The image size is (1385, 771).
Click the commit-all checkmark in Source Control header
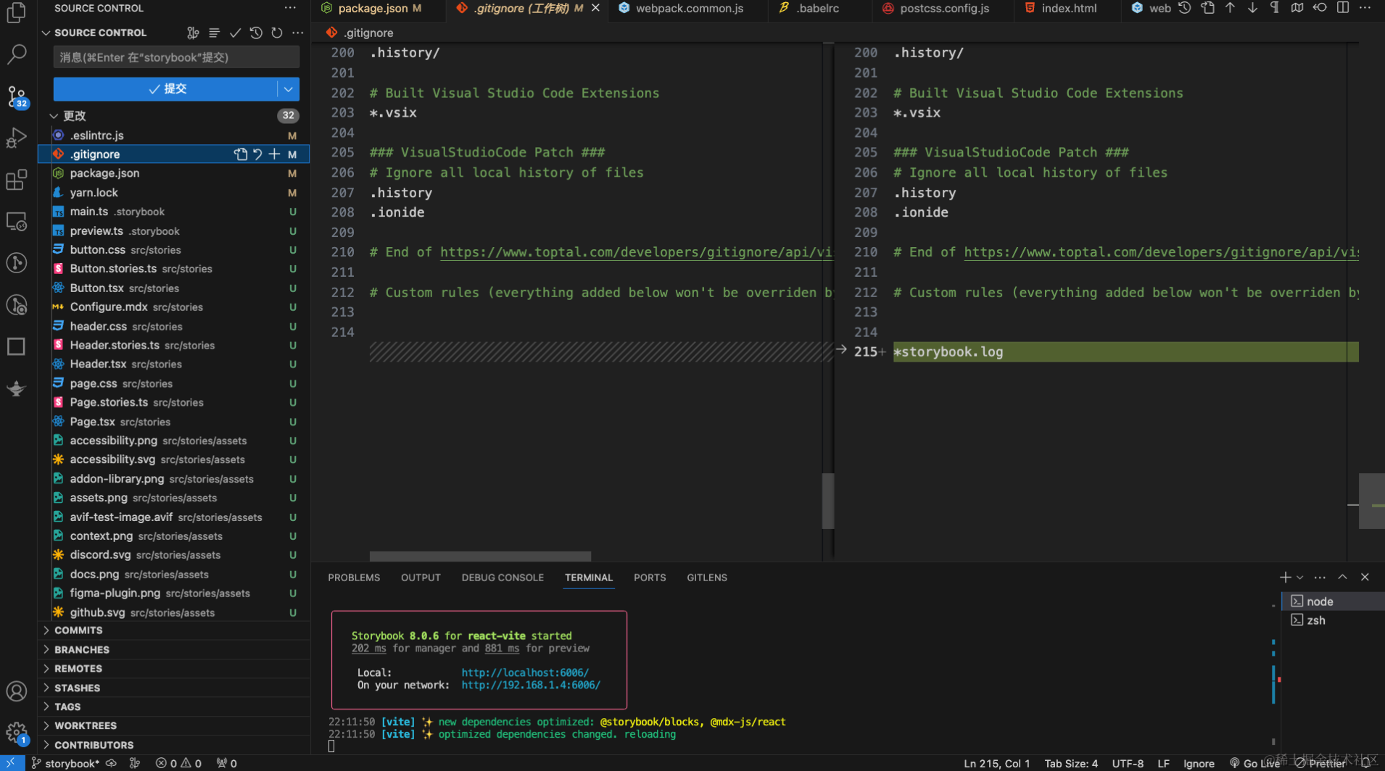pyautogui.click(x=235, y=33)
